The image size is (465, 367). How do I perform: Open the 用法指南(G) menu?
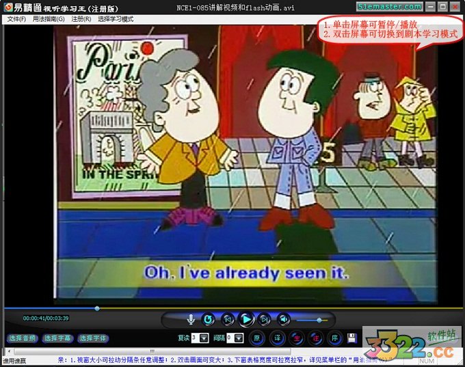pyautogui.click(x=49, y=19)
